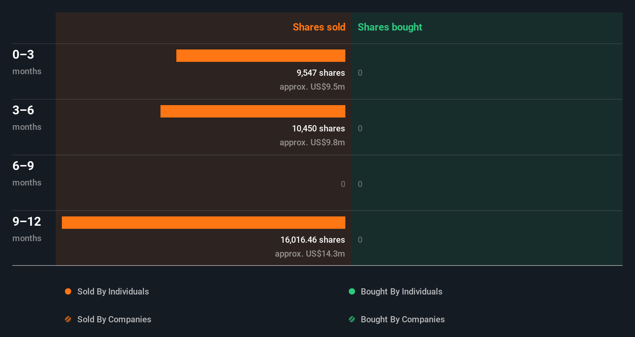Image resolution: width=635 pixels, height=337 pixels.
Task: Click the approx. US$9.8m amount text
Action: click(312, 142)
